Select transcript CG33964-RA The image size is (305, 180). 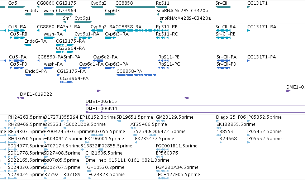(65, 52)
